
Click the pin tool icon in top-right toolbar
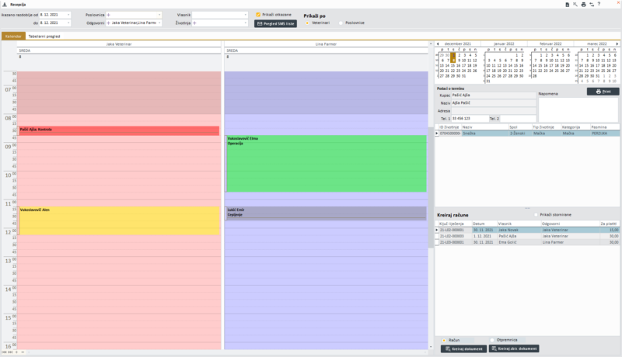tap(575, 5)
